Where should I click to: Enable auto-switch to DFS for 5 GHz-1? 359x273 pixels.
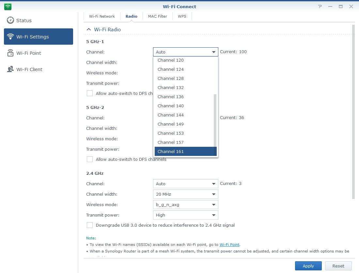(x=90, y=93)
